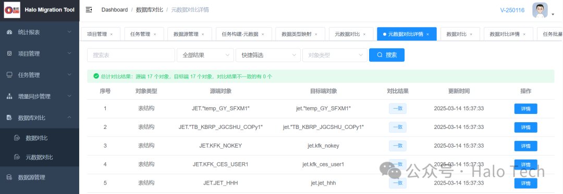Click the V-250116 version link
This screenshot has width=563, height=194.
point(512,10)
